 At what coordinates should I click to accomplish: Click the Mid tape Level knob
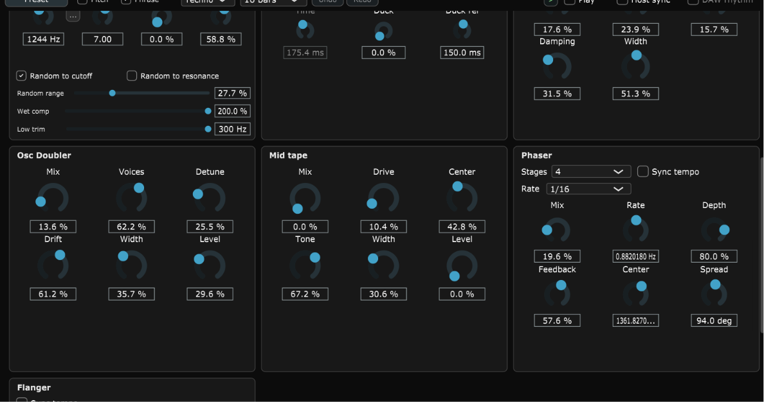[x=462, y=265]
